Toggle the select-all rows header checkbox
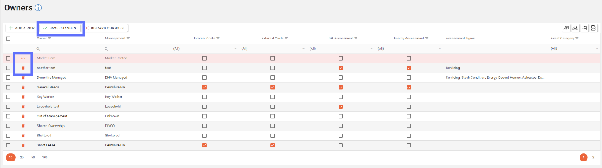Image resolution: width=602 pixels, height=168 pixels. pyautogui.click(x=8, y=39)
